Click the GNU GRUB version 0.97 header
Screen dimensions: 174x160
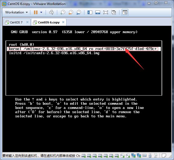pos(74,32)
